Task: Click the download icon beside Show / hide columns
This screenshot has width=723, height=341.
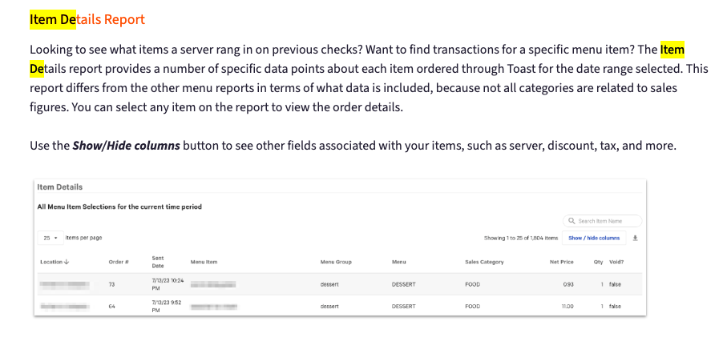Action: [x=636, y=238]
